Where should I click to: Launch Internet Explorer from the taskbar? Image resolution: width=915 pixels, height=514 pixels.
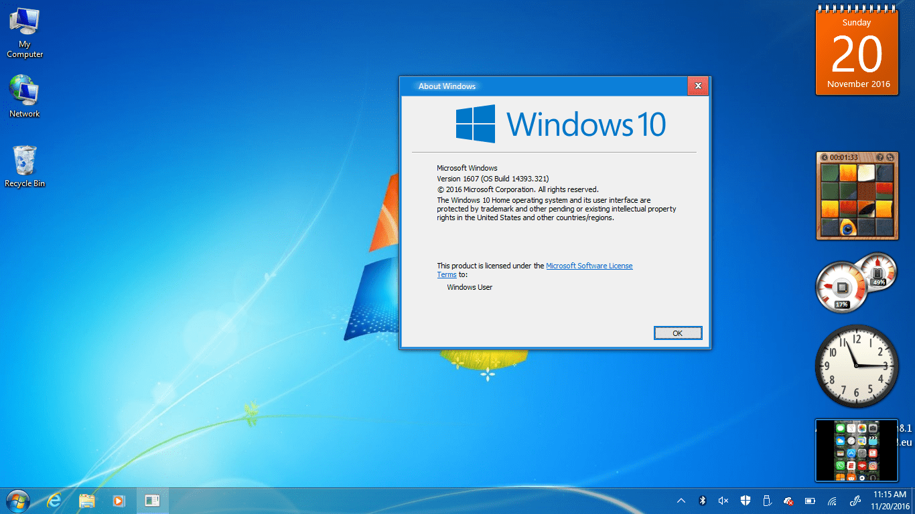54,500
